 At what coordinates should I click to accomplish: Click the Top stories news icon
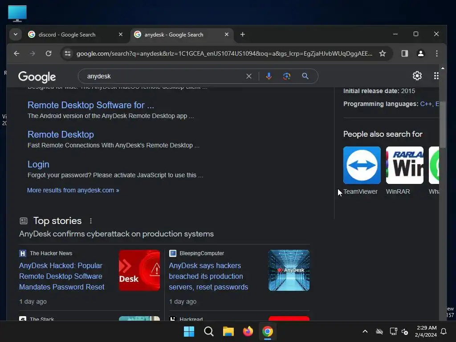(x=24, y=221)
